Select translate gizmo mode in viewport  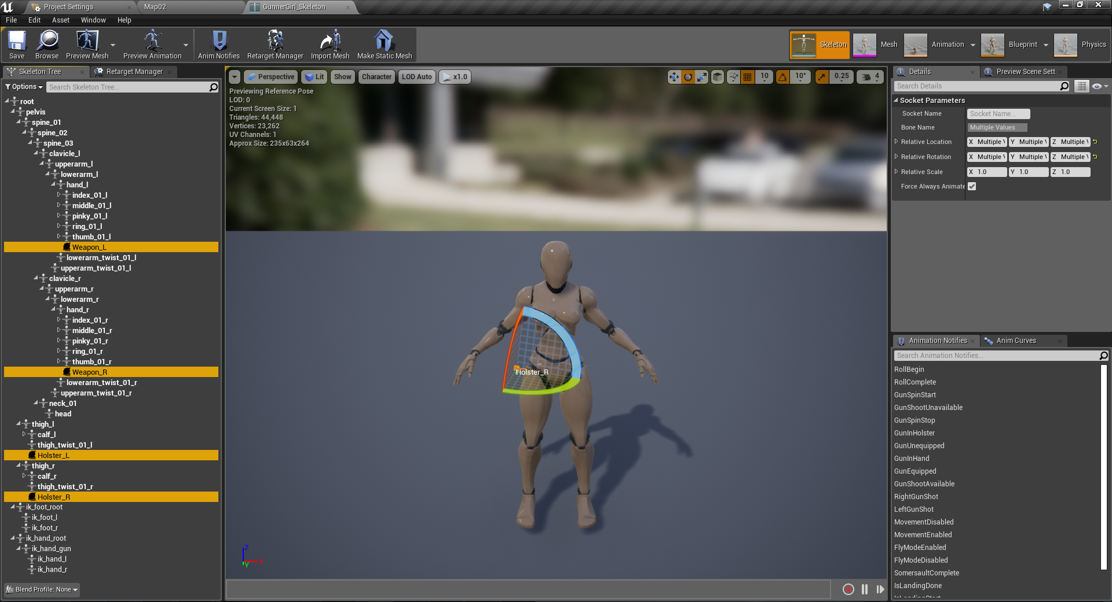674,77
